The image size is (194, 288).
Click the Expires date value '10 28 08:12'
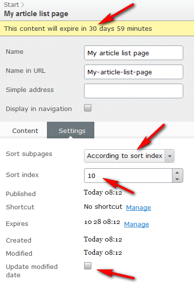(x=102, y=222)
